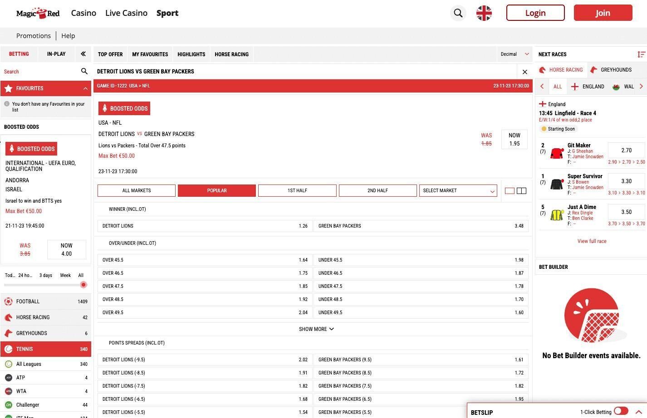647x418 pixels.
Task: Click the Join button
Action: [x=603, y=13]
